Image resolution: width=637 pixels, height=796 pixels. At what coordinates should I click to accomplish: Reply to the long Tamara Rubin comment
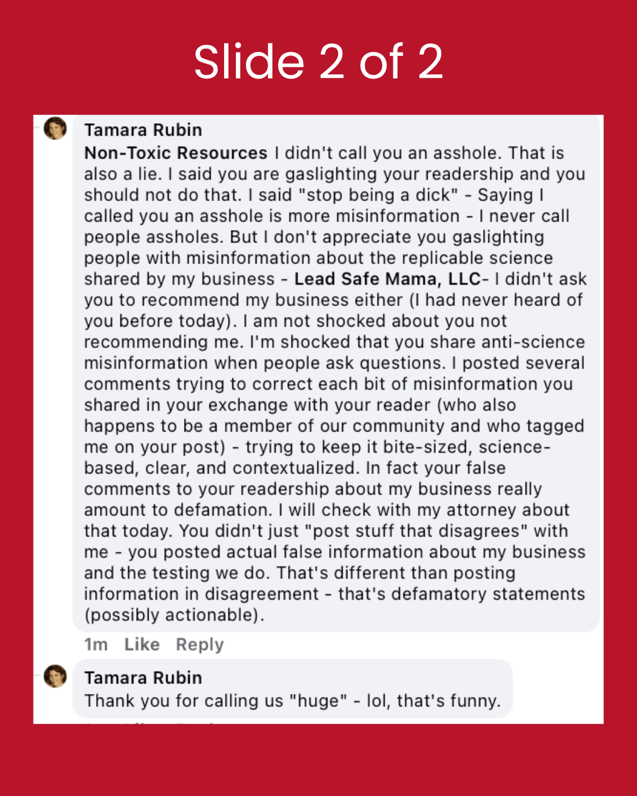199,644
